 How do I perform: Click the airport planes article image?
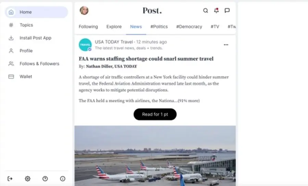155,156
